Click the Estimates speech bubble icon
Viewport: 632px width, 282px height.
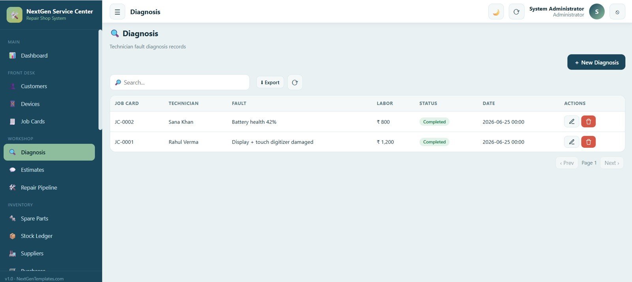[x=13, y=170]
